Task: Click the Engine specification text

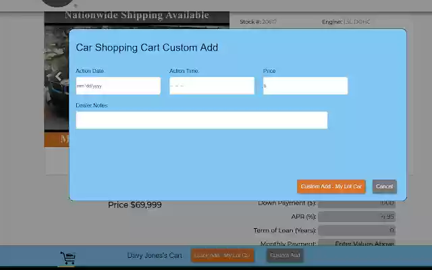Action: 346,22
